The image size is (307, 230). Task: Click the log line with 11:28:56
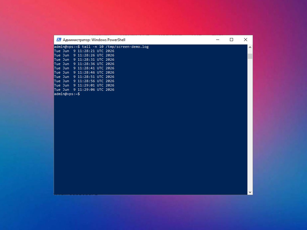tap(84, 81)
